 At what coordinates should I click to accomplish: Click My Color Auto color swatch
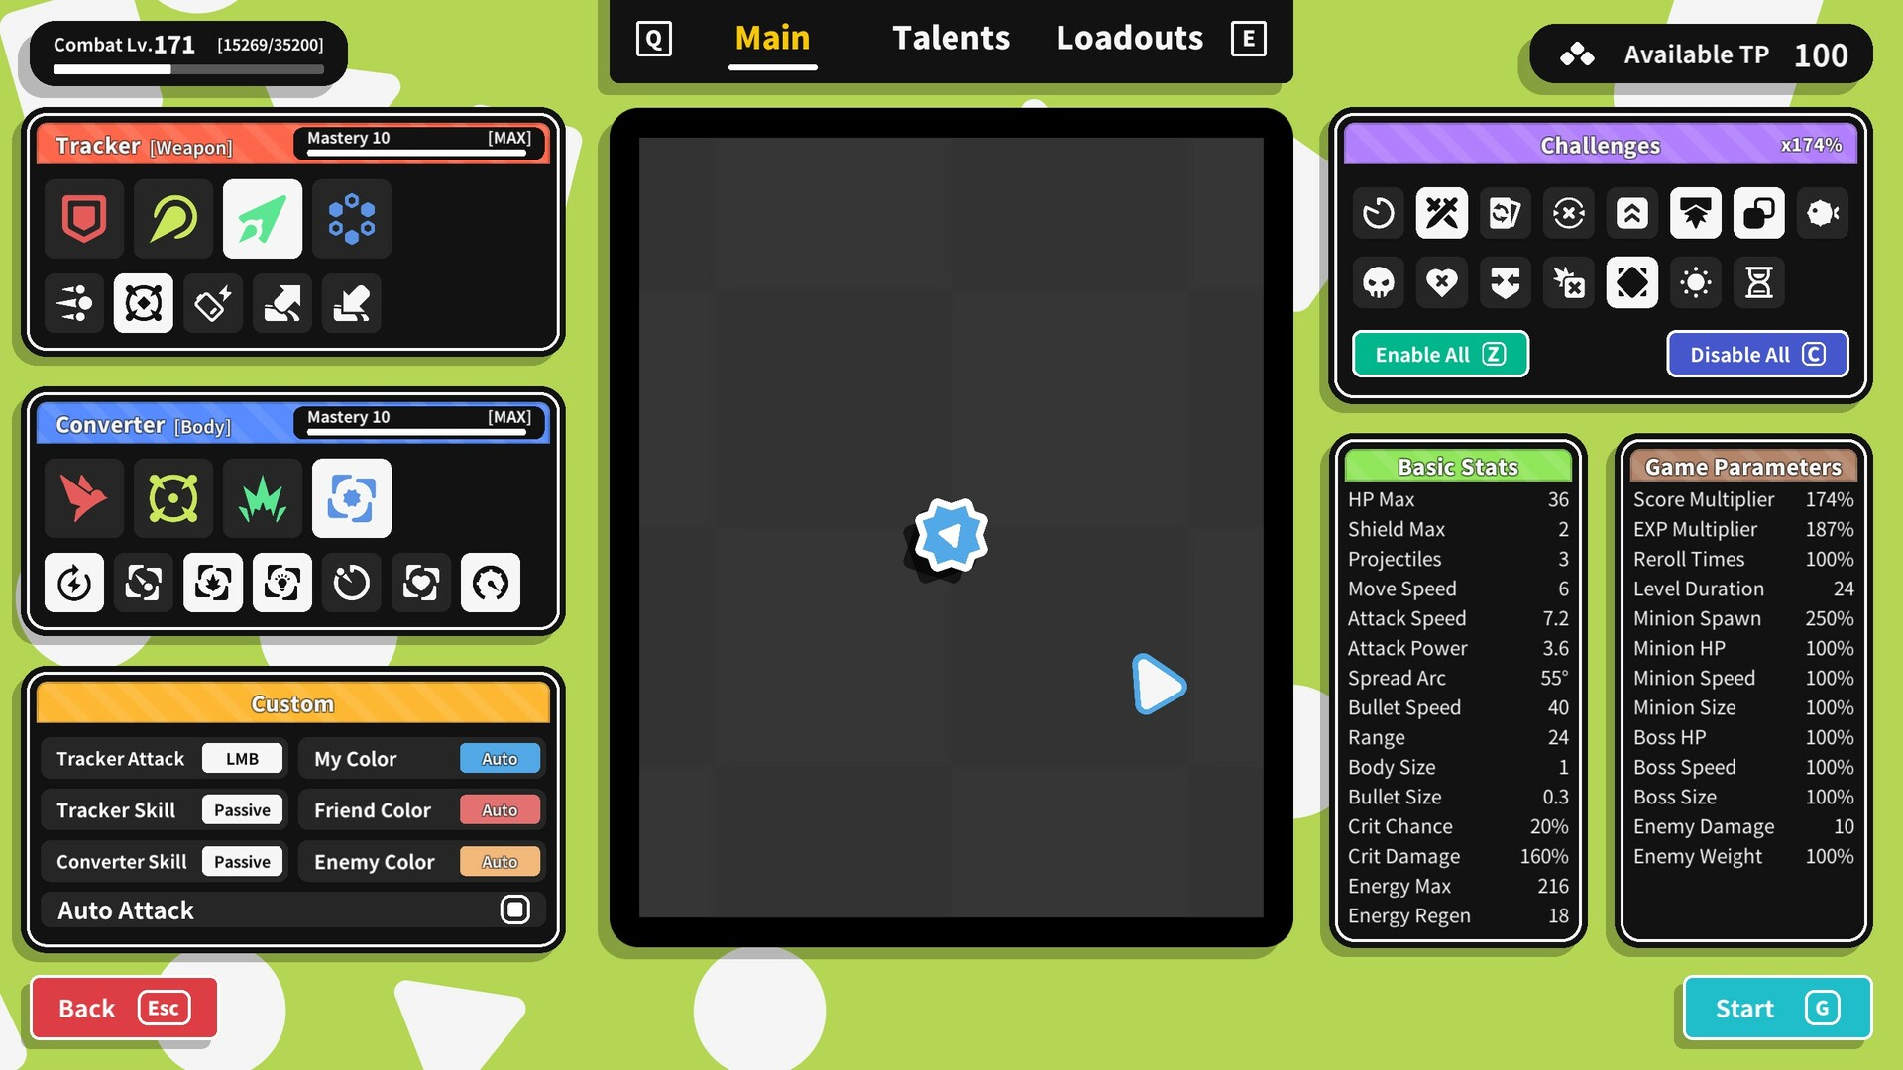(500, 758)
